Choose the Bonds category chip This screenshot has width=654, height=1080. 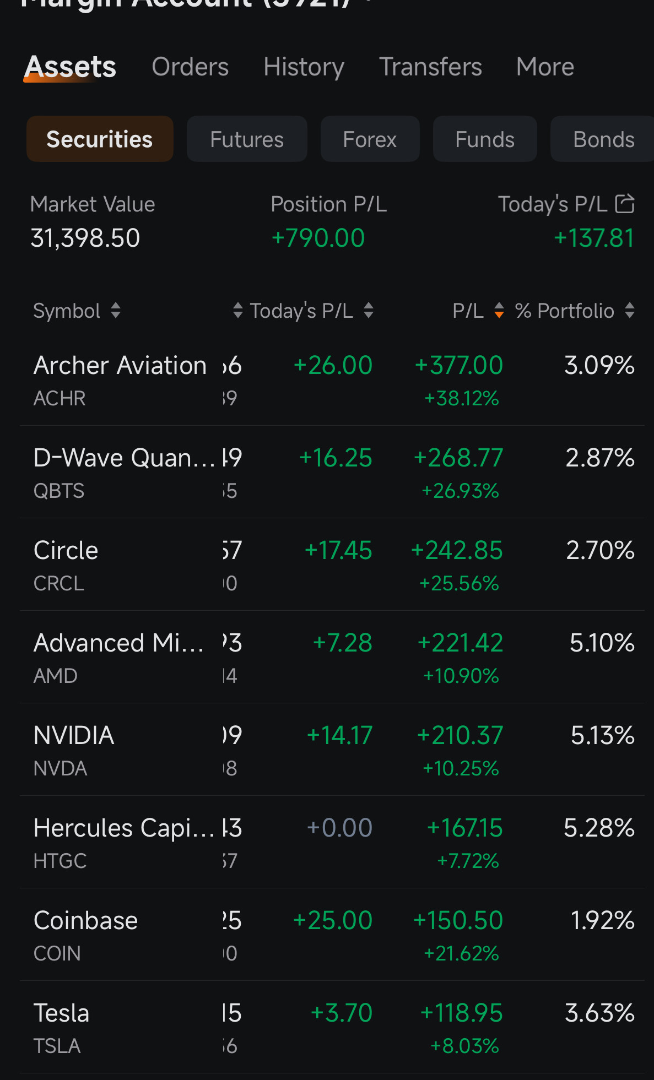(603, 139)
